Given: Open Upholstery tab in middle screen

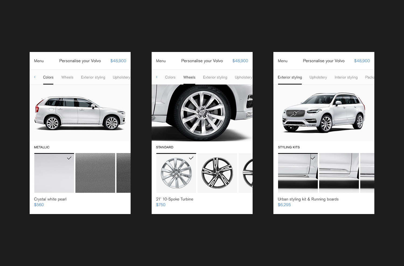Looking at the screenshot, I should point(243,77).
